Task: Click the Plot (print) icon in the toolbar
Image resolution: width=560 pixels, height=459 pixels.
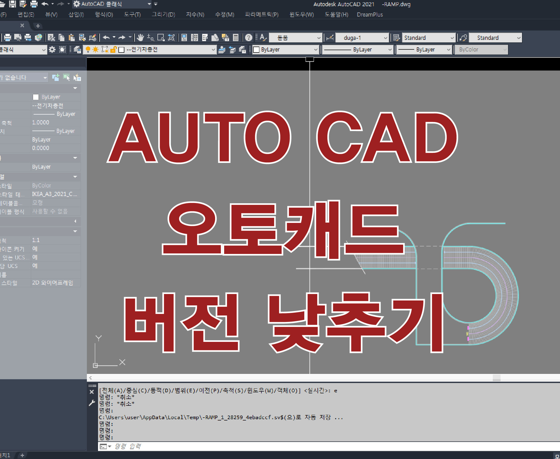Action: 7,38
